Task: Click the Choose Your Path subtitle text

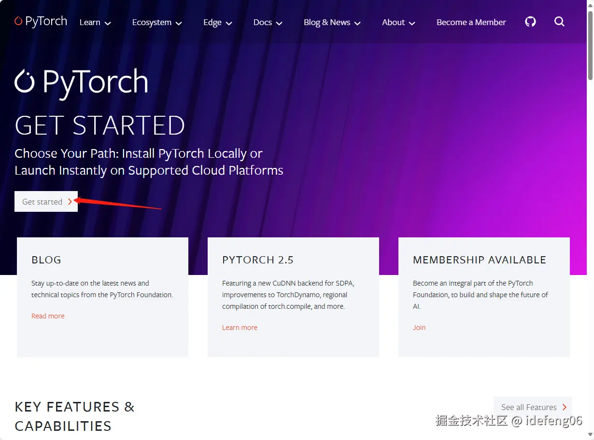Action: click(x=149, y=162)
